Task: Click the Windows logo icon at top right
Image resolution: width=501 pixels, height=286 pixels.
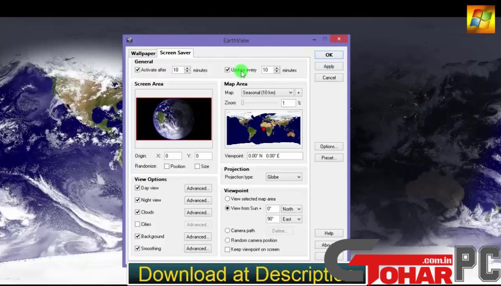Action: coord(481,19)
